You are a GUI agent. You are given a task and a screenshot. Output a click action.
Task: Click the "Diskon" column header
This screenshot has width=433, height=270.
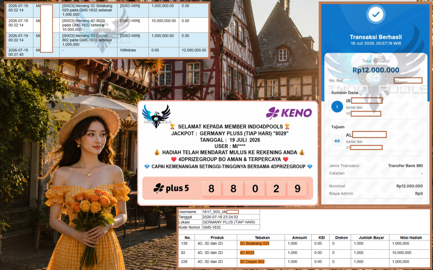pyautogui.click(x=341, y=238)
